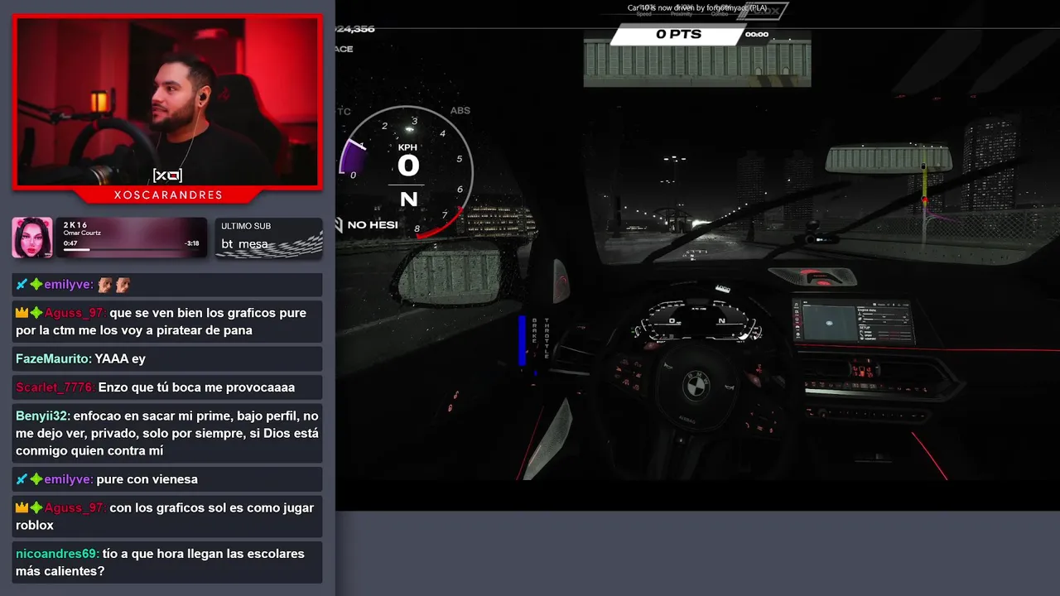Click the '00:00' timer beside the score

tap(757, 35)
